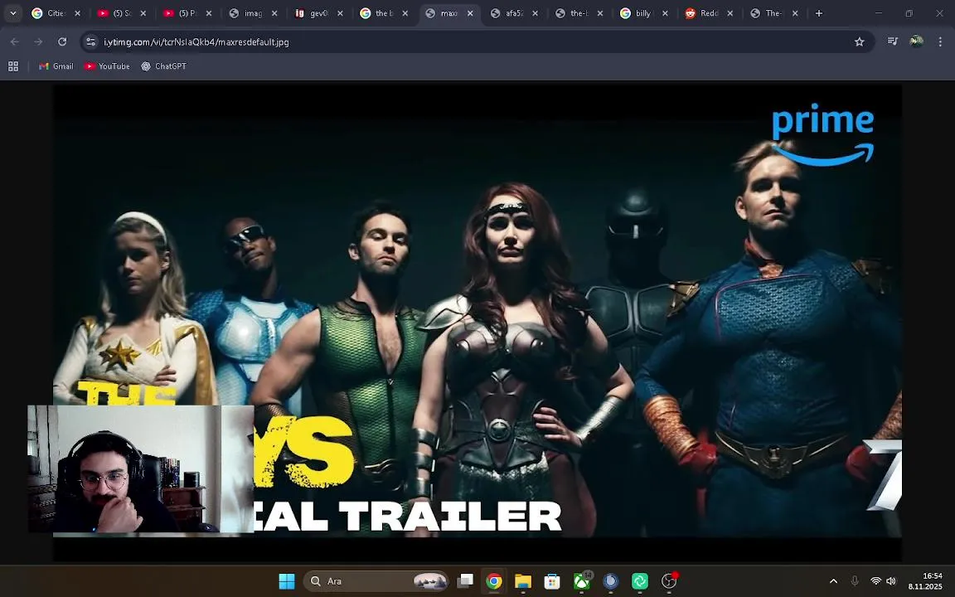This screenshot has width=955, height=597.
Task: Open site information icon in address bar
Action: tap(90, 41)
